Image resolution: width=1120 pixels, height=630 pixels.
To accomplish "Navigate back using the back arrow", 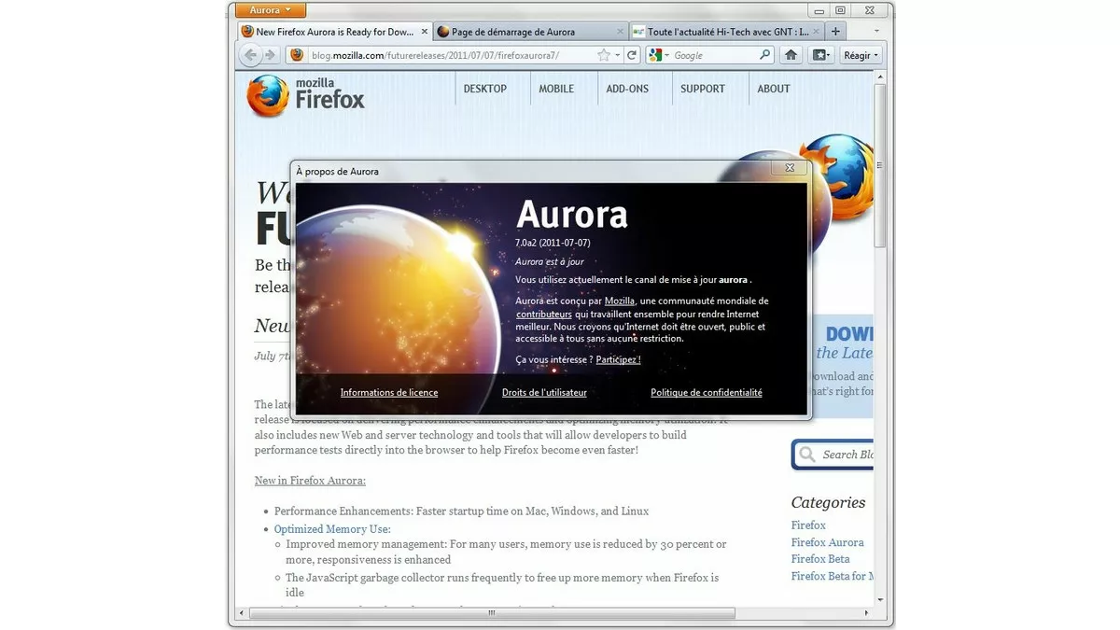I will pos(250,54).
